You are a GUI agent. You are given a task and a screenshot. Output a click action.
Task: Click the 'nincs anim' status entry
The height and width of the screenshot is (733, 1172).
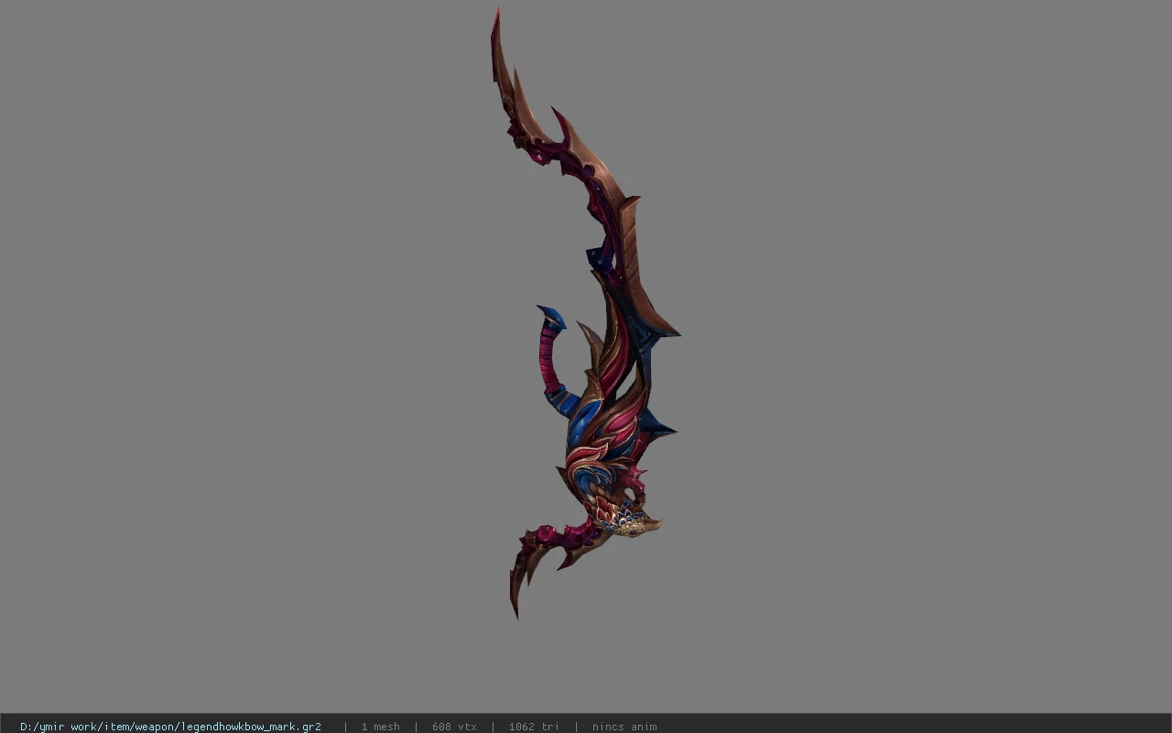pos(624,727)
